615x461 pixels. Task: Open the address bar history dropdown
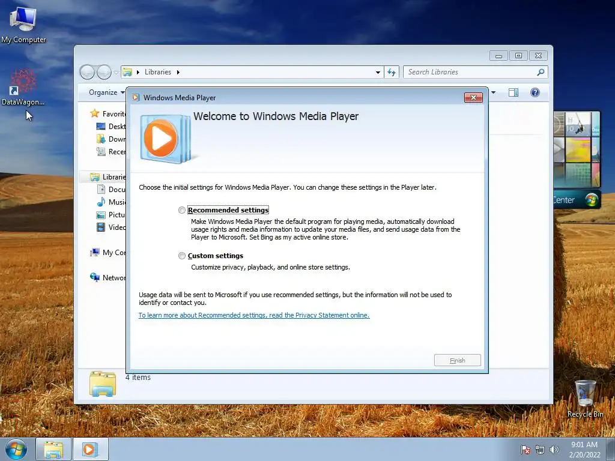click(x=378, y=72)
